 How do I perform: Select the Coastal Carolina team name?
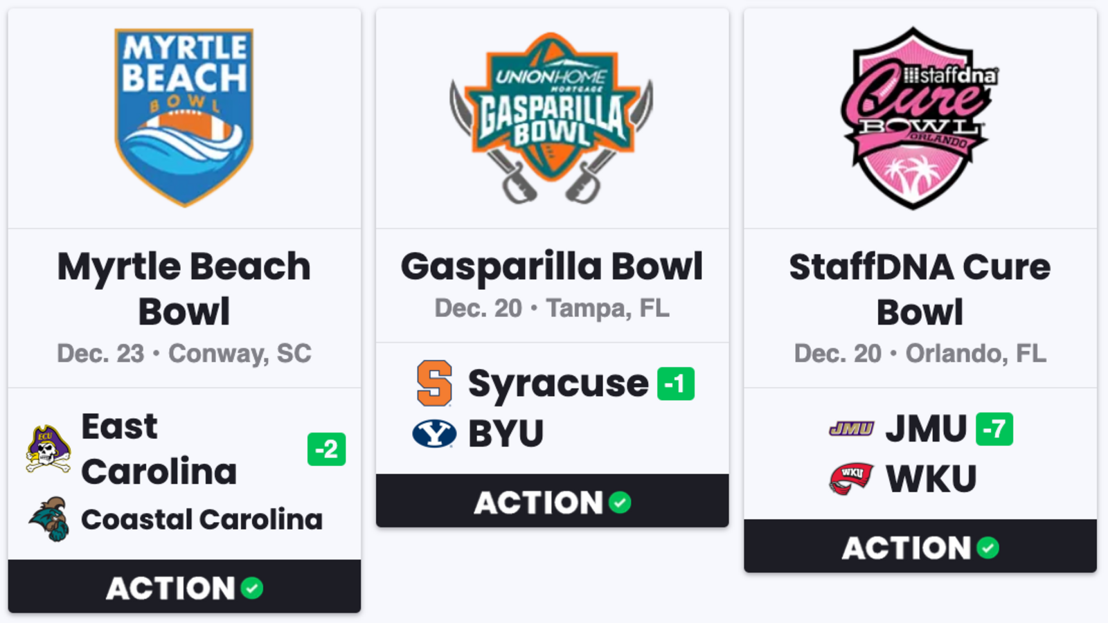coord(202,519)
